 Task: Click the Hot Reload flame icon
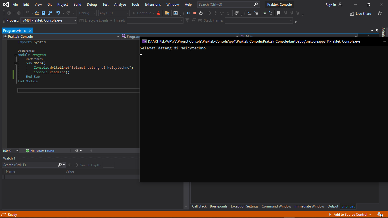click(158, 13)
